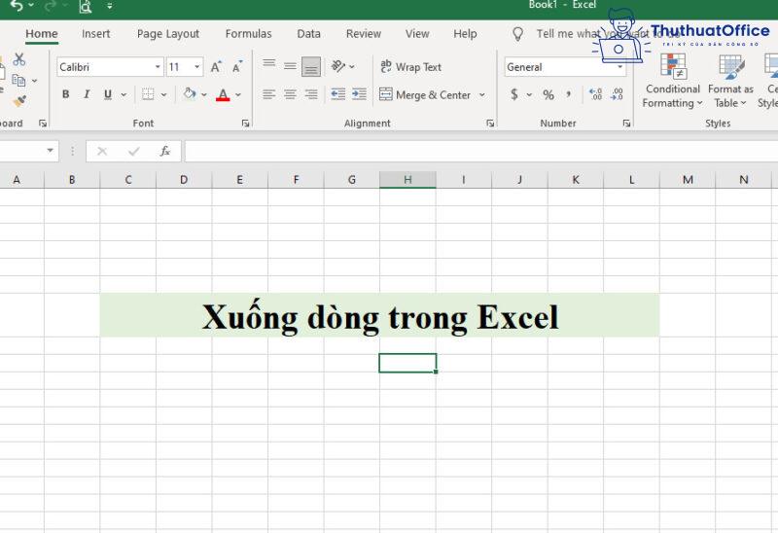Click the Undo arrow in title bar
Screen dimensions: 778x533
[16, 6]
